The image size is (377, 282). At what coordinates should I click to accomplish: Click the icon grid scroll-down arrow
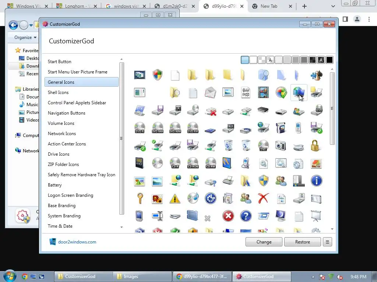tap(332, 229)
